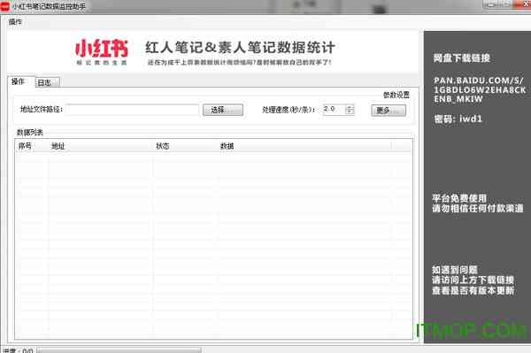The height and width of the screenshot is (353, 531).
Task: Click the progress bar at bottom
Action: (x=119, y=350)
